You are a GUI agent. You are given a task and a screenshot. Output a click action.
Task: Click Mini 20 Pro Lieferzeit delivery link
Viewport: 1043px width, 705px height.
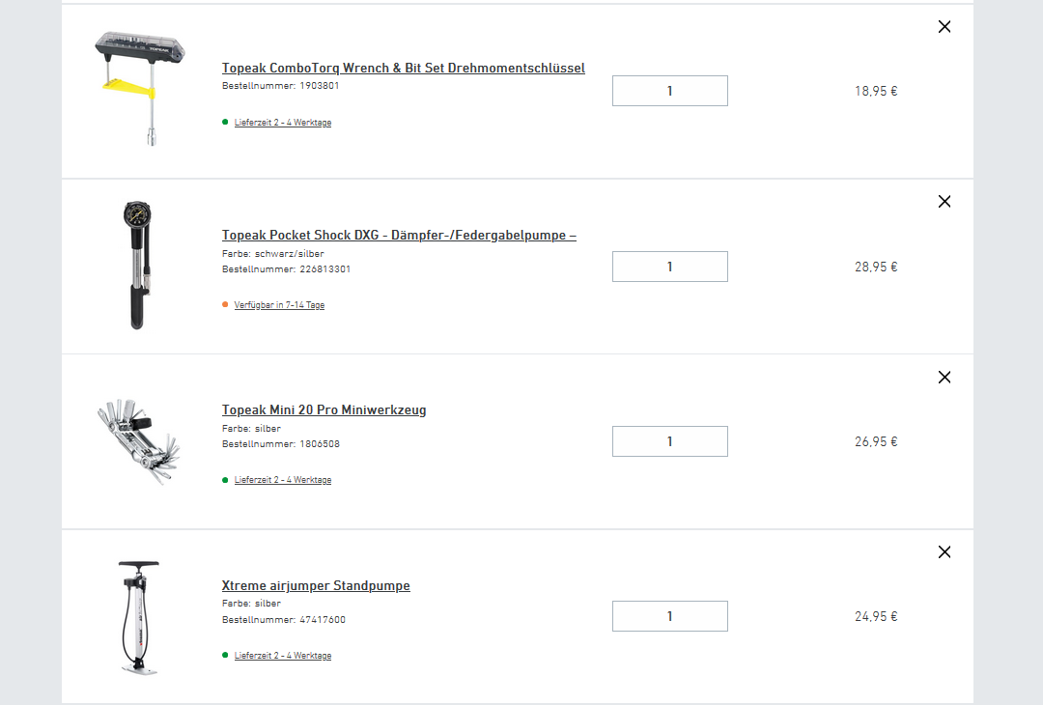click(282, 480)
